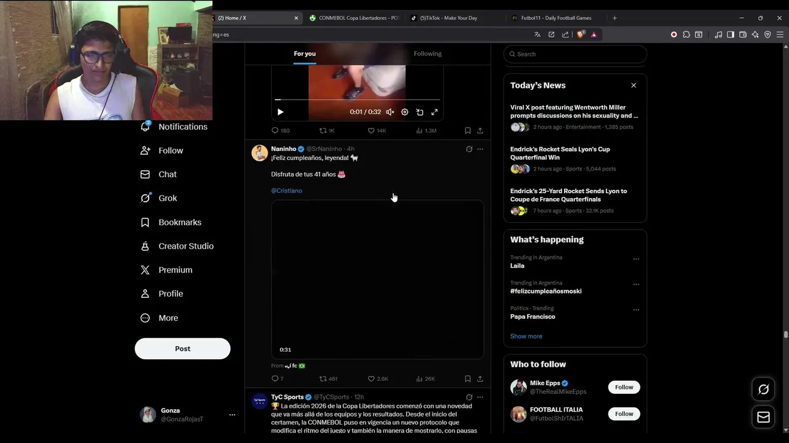This screenshot has height=443, width=789.
Task: Open Grok from the left sidebar
Action: [x=159, y=198]
